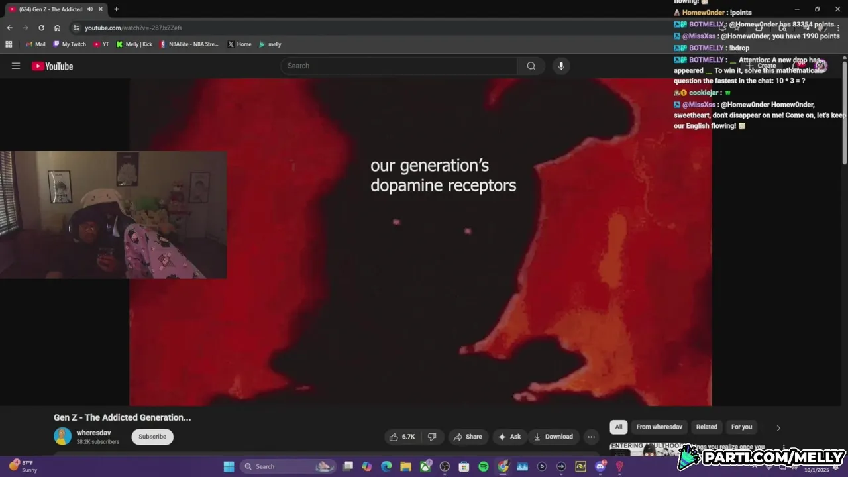
Task: Open the melly bookmark
Action: pyautogui.click(x=270, y=44)
